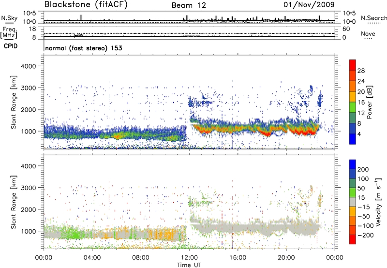Image resolution: width=387 pixels, height=268 pixels.
Task: Click the Nave legend label
Action: click(x=368, y=34)
